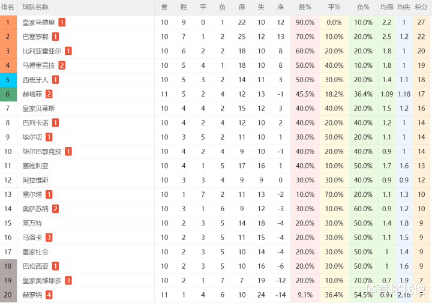Viewport: 432px width, 303px height.
Task: Select the 球队名称 column header
Action: 36,7
